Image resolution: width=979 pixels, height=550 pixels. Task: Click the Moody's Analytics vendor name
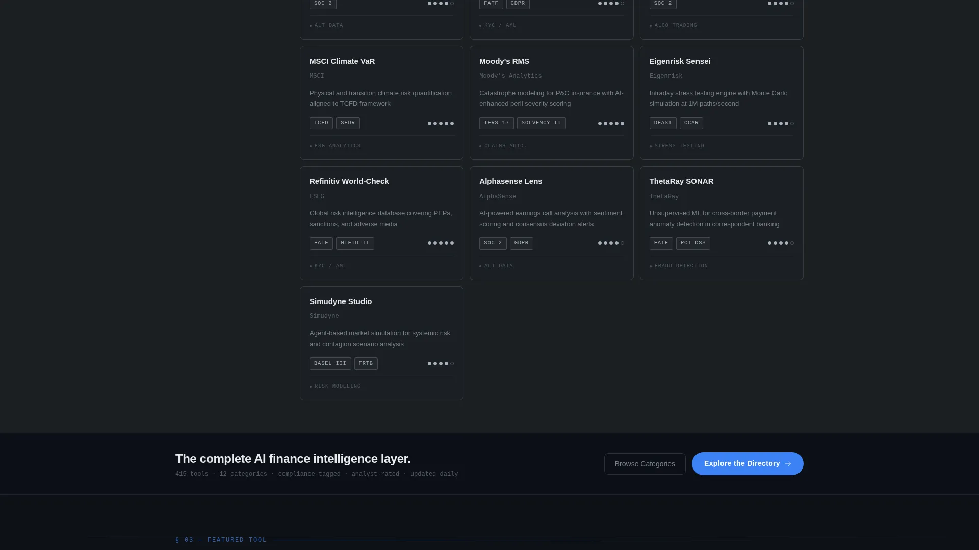(510, 76)
